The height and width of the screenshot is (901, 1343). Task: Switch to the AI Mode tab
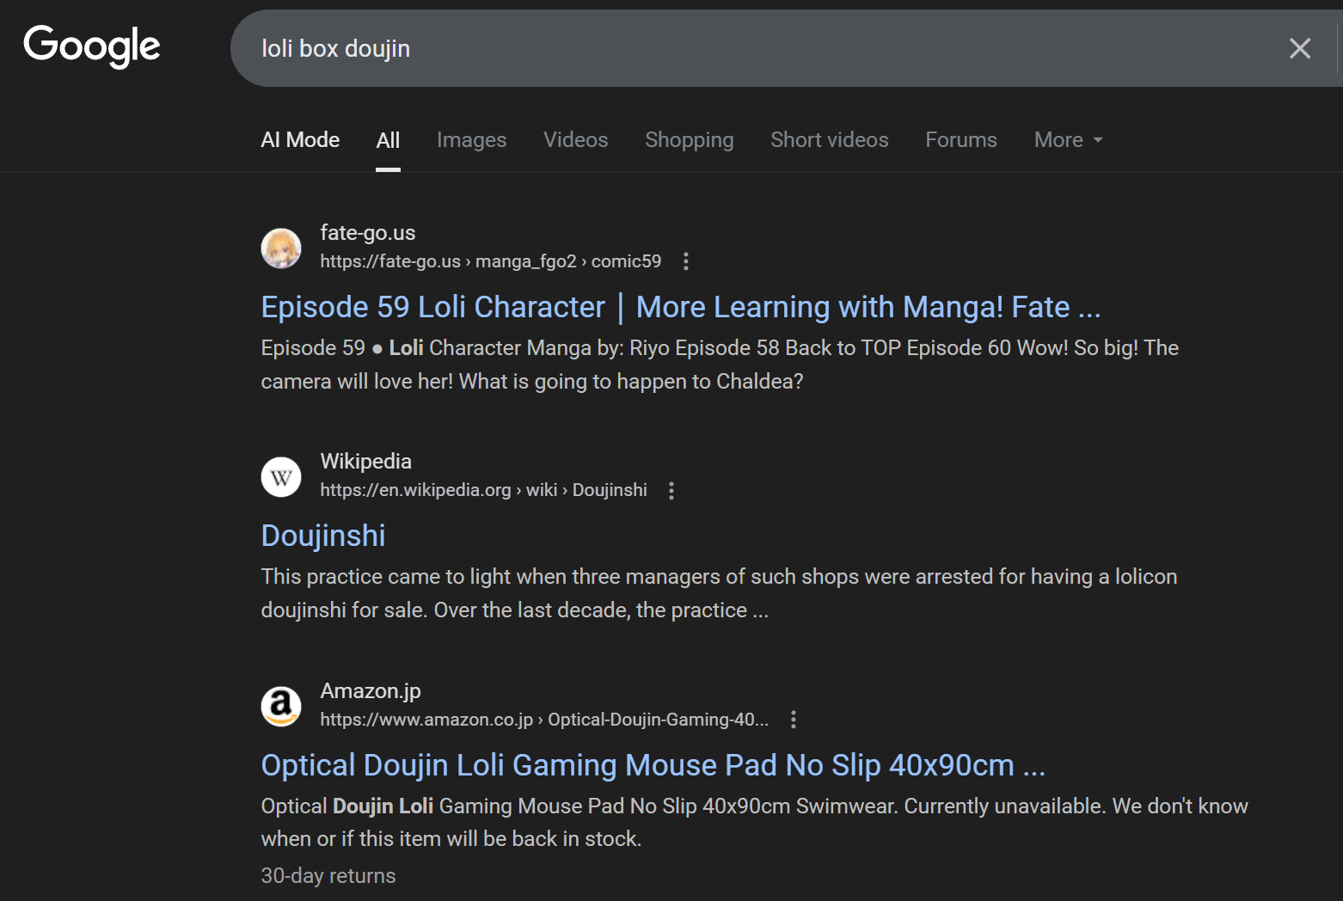[300, 140]
